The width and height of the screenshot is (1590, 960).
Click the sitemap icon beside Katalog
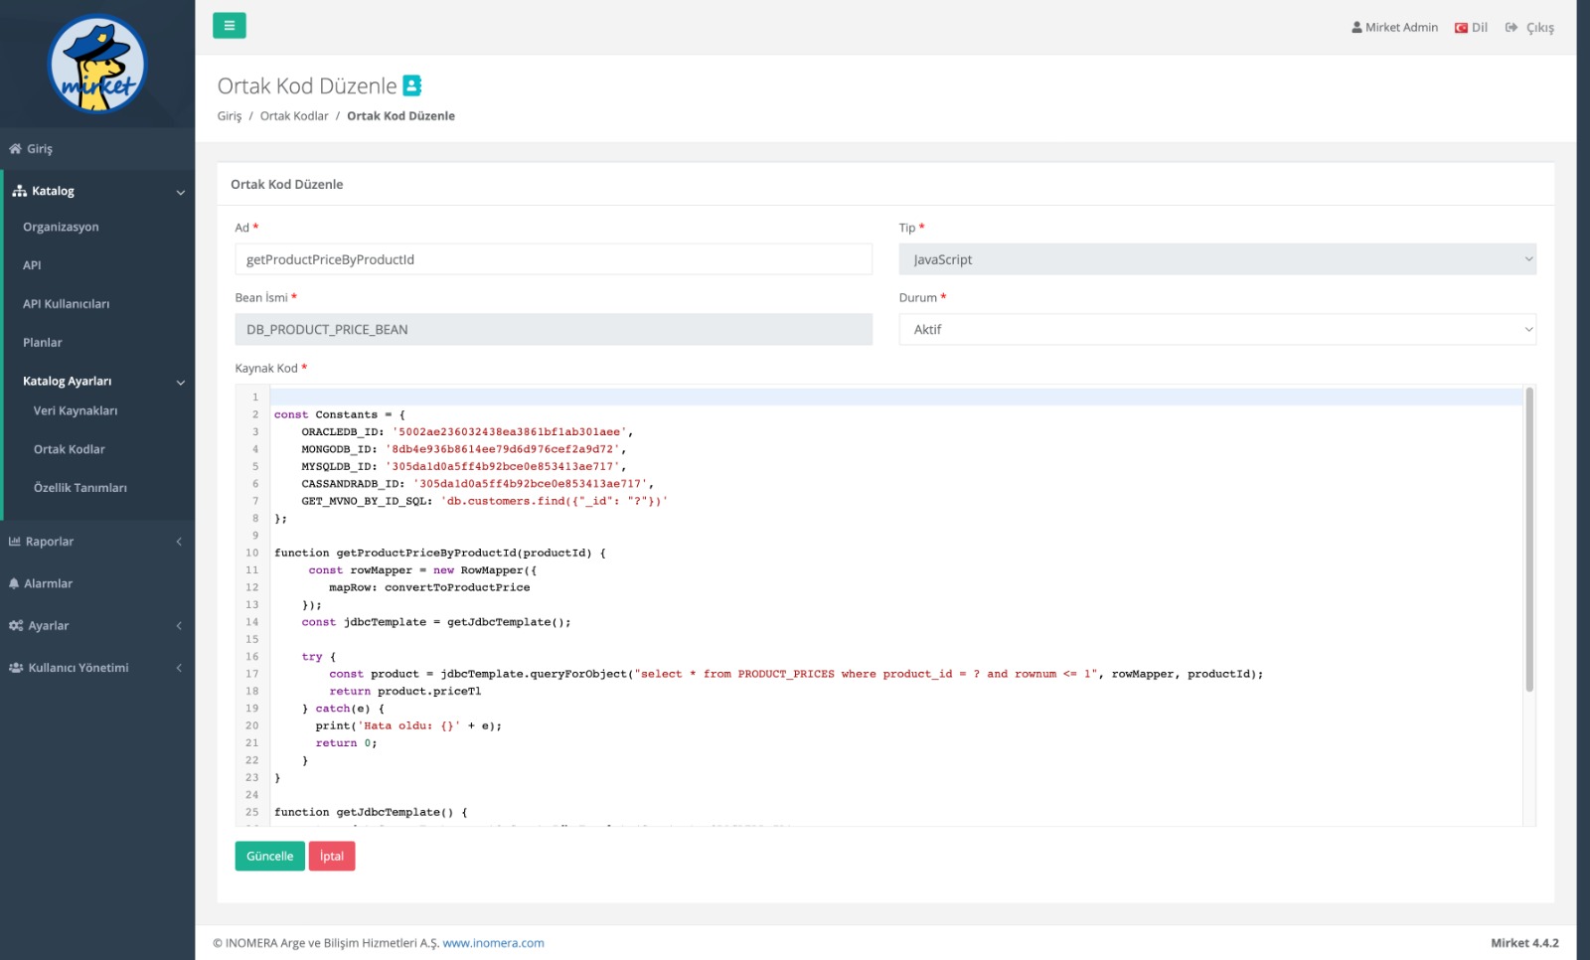point(19,191)
